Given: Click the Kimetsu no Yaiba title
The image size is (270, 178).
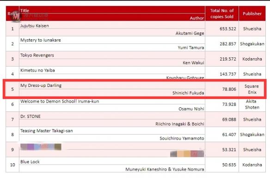Looking at the screenshot, I should (37, 70).
